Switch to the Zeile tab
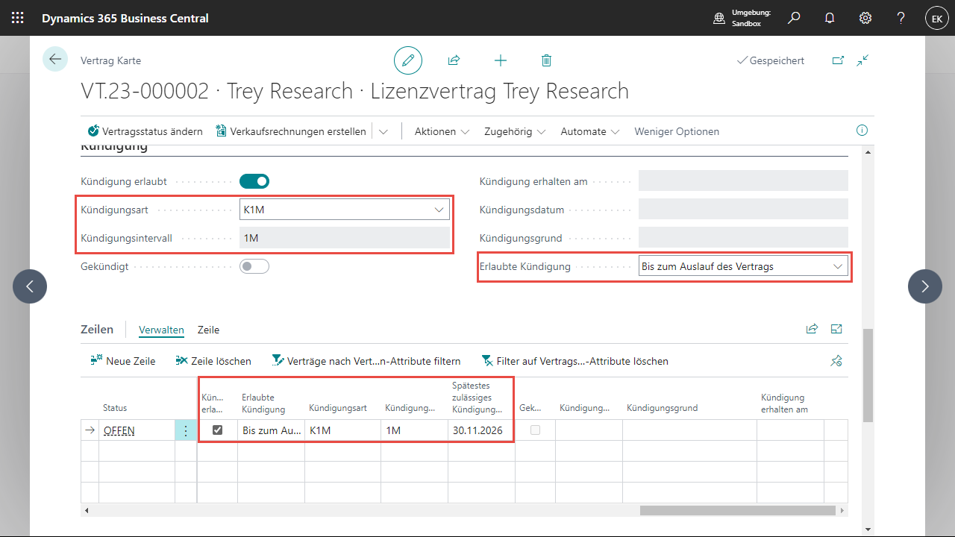This screenshot has height=537, width=955. point(208,330)
